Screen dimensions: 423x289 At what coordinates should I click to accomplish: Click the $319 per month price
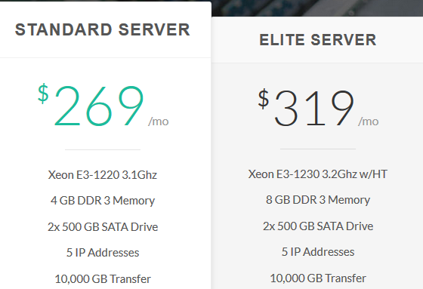(x=318, y=107)
